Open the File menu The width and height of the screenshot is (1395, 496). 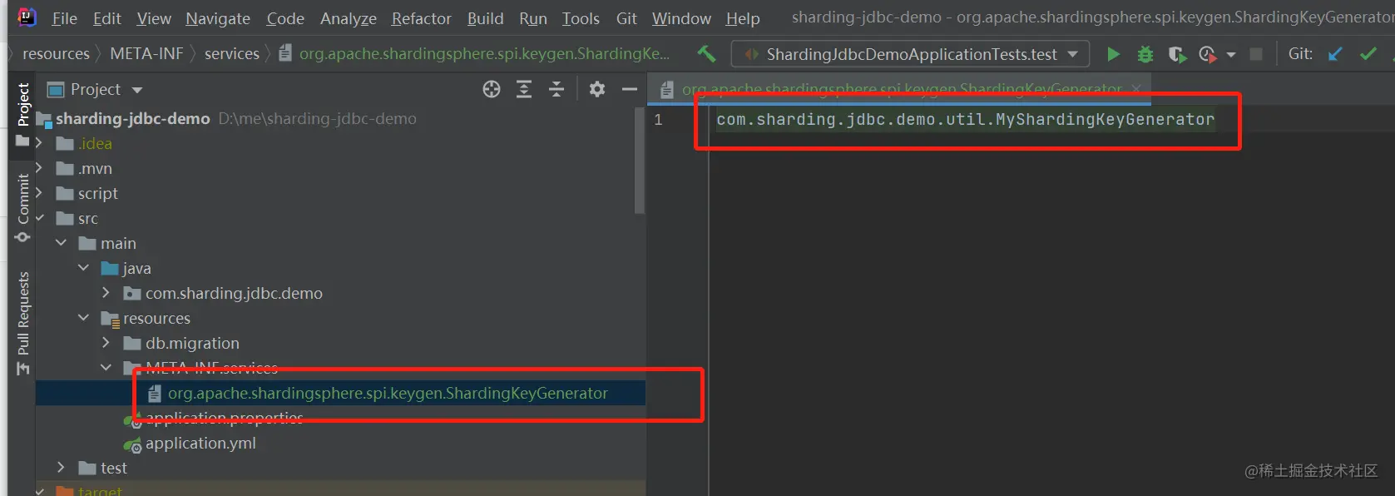click(x=64, y=18)
